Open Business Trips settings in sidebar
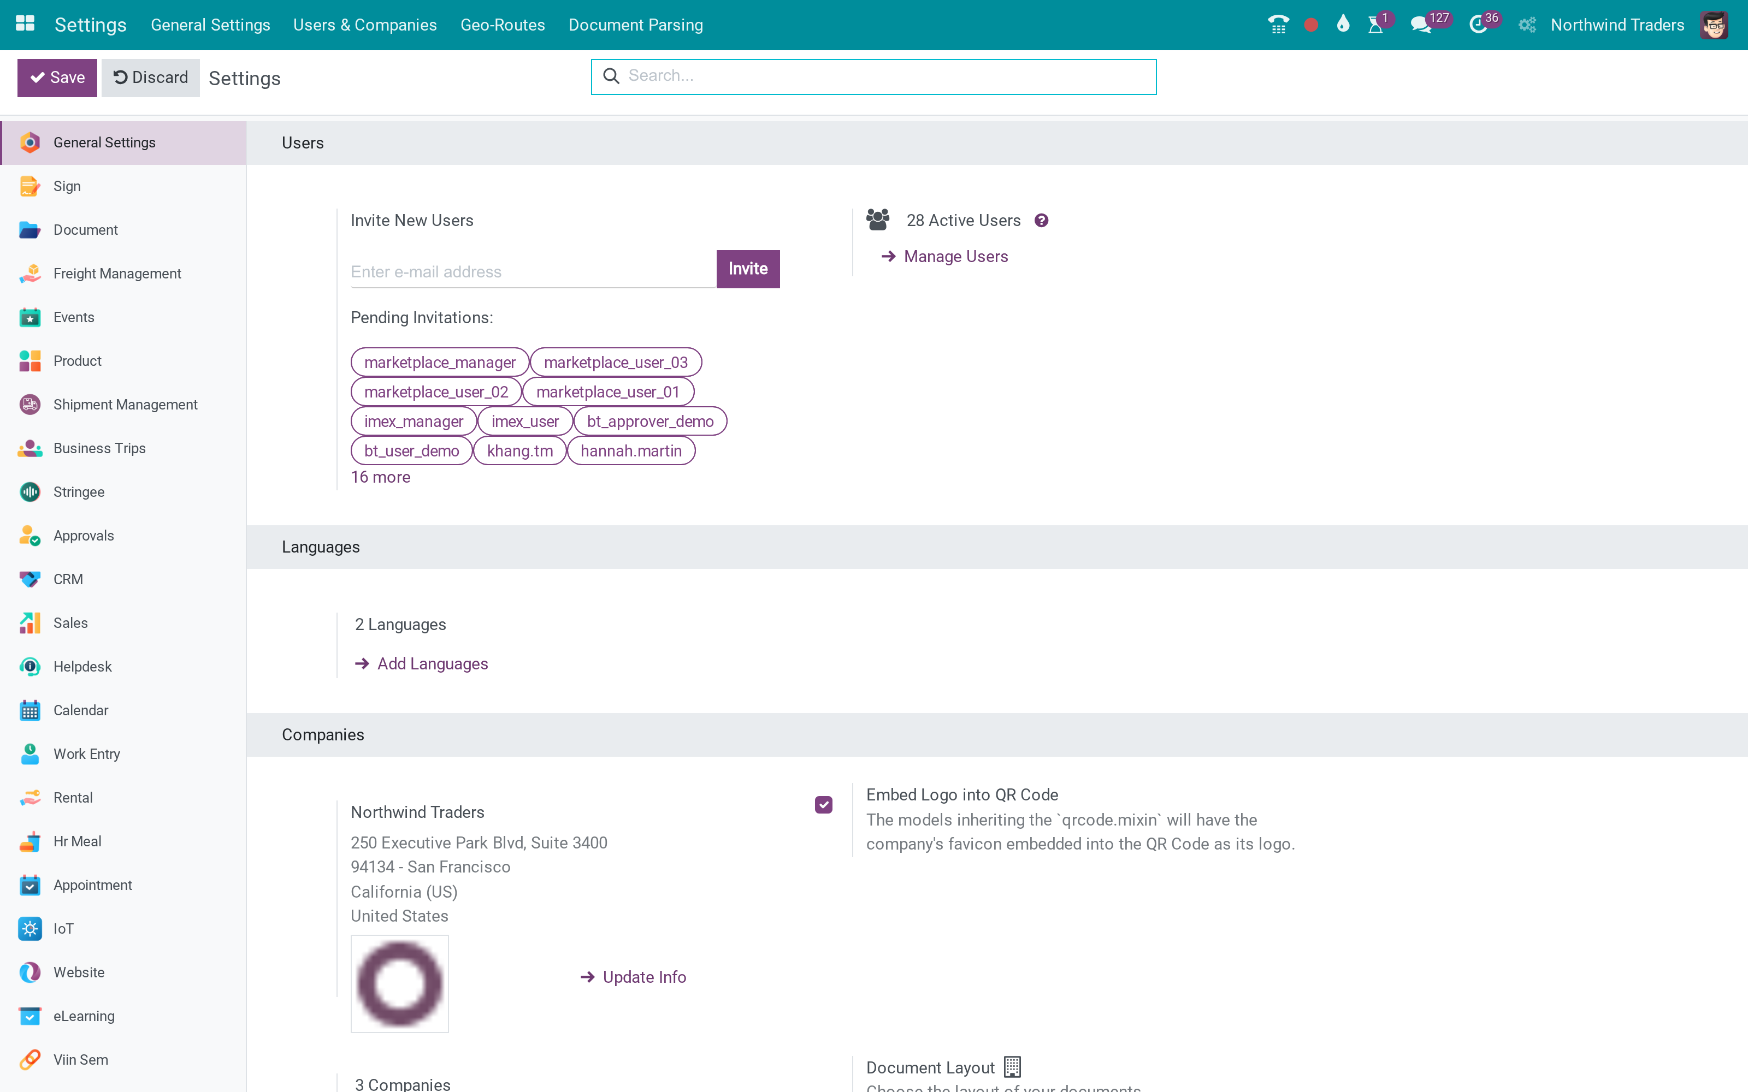The image size is (1748, 1092). pos(123,448)
